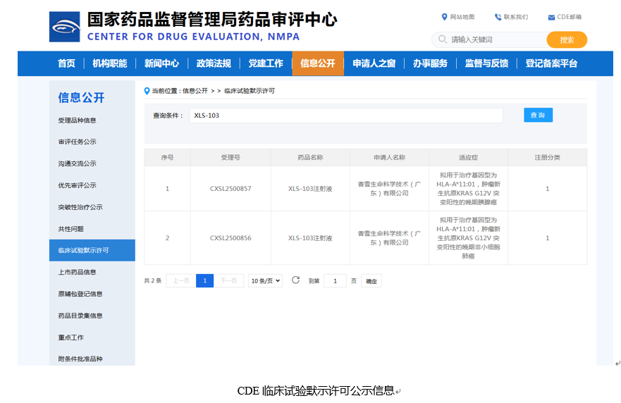
Task: Click the 联系我们 phone icon
Action: 498,17
